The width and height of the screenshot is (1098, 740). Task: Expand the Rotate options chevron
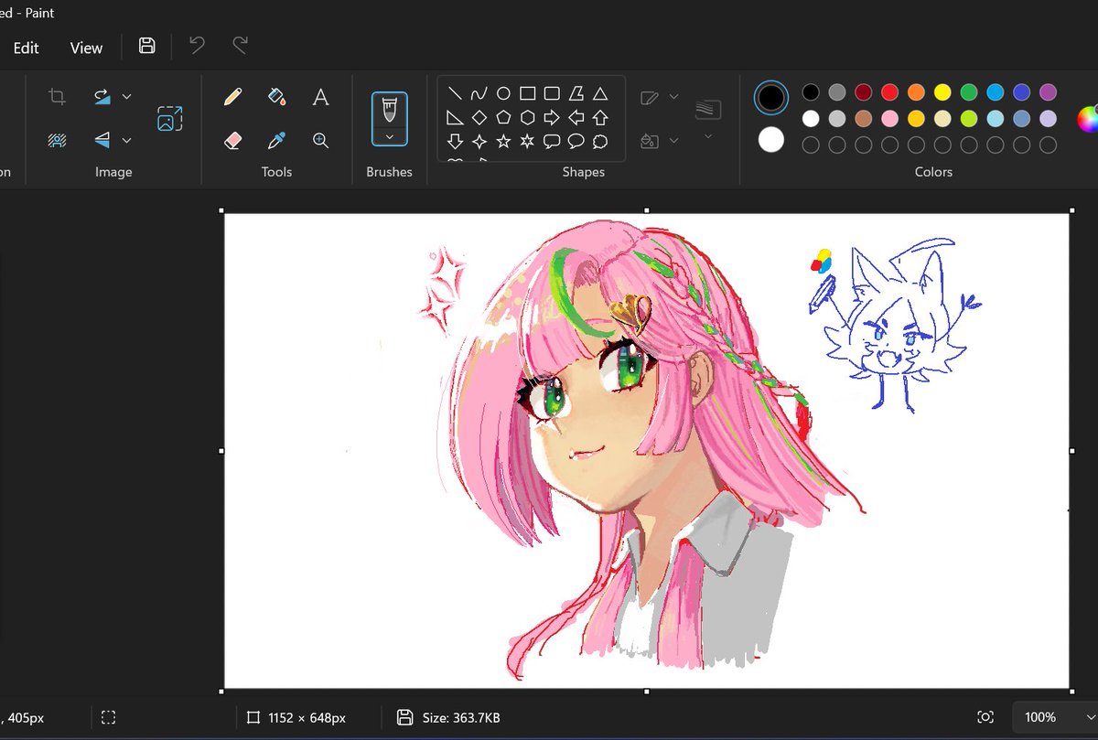point(127,97)
